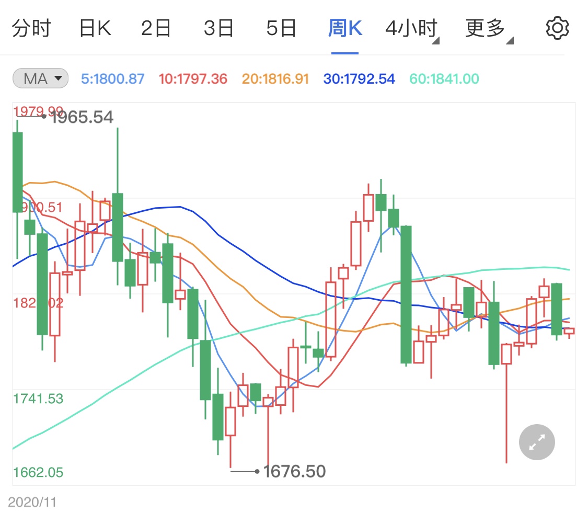Switch to 分时 tab
This screenshot has width=588, height=512.
click(x=31, y=28)
